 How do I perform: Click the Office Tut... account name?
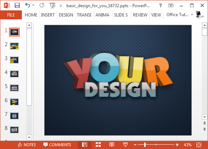pyautogui.click(x=178, y=15)
